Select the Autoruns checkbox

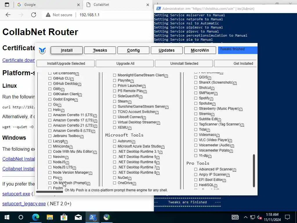[115, 141]
